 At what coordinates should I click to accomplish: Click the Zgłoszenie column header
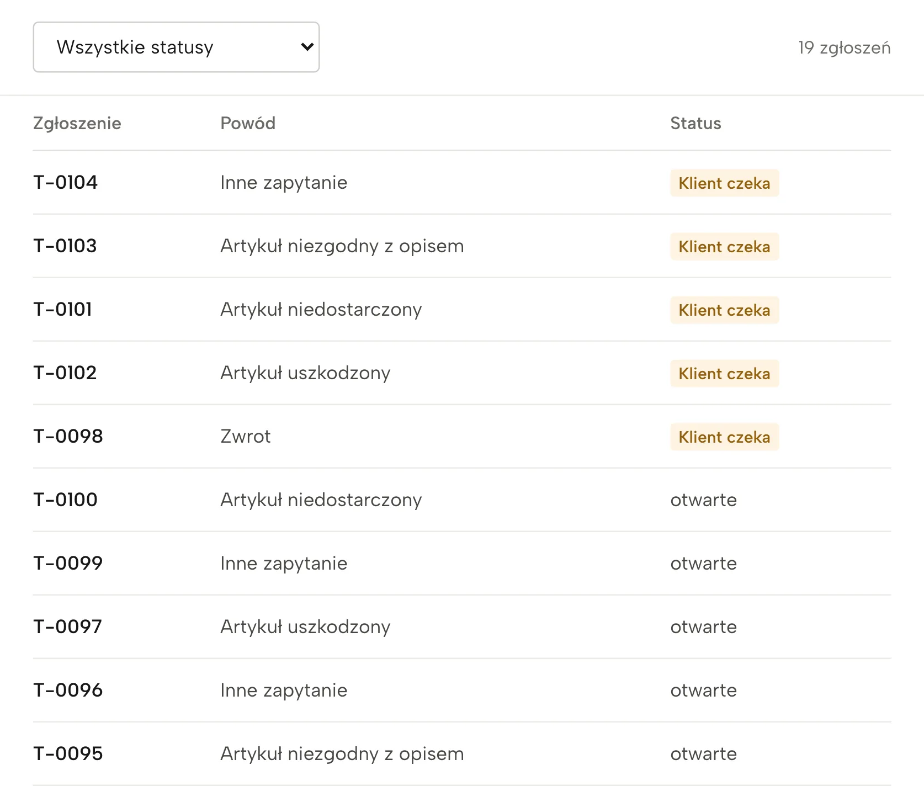(x=77, y=123)
